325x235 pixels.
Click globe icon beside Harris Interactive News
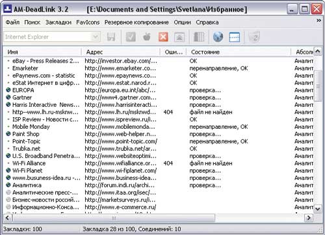click(8, 104)
